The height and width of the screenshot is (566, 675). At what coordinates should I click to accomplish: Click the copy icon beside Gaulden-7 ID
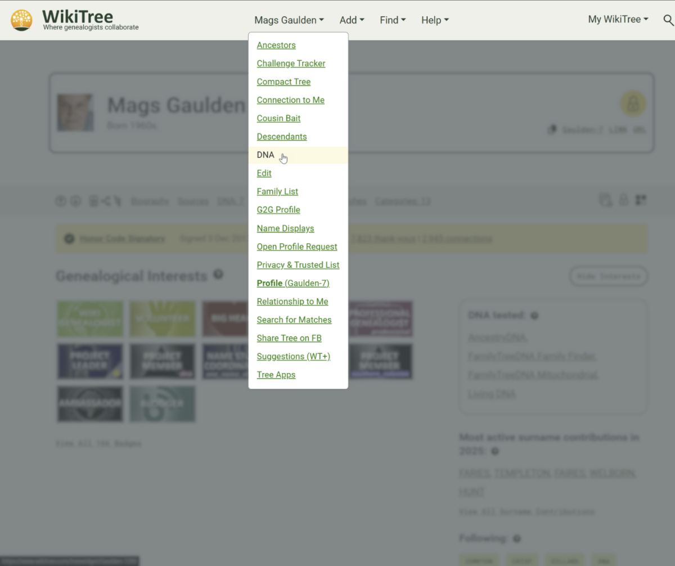(552, 130)
